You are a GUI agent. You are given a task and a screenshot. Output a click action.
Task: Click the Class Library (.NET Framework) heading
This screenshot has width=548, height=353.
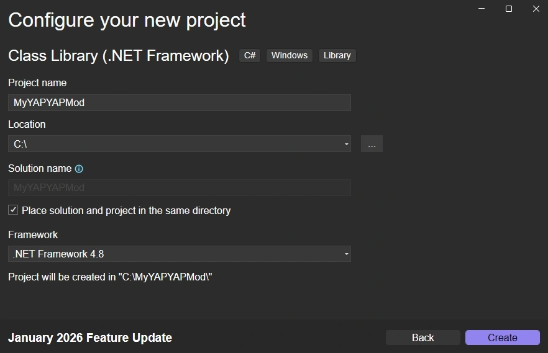119,56
